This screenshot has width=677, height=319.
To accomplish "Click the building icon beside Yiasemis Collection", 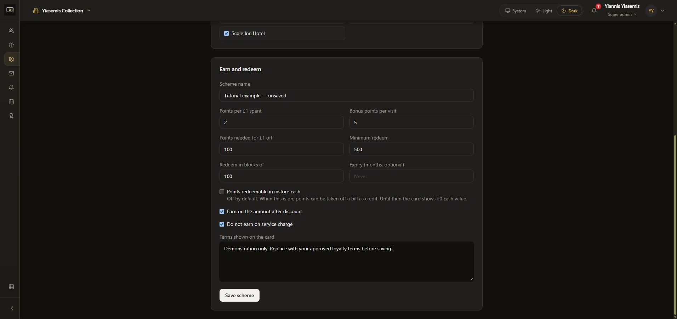I will [36, 11].
